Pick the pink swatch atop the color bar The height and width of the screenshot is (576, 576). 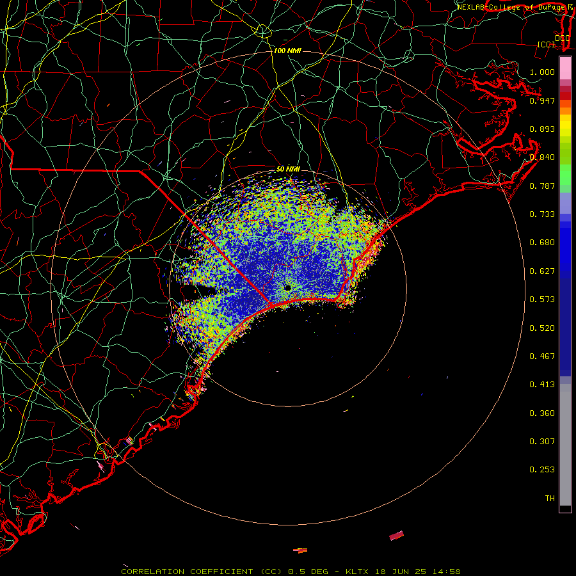(x=565, y=68)
